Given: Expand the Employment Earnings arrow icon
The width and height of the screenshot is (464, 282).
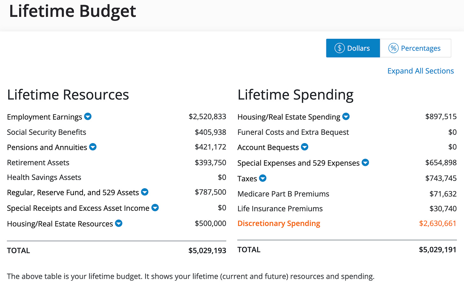Looking at the screenshot, I should click(88, 117).
